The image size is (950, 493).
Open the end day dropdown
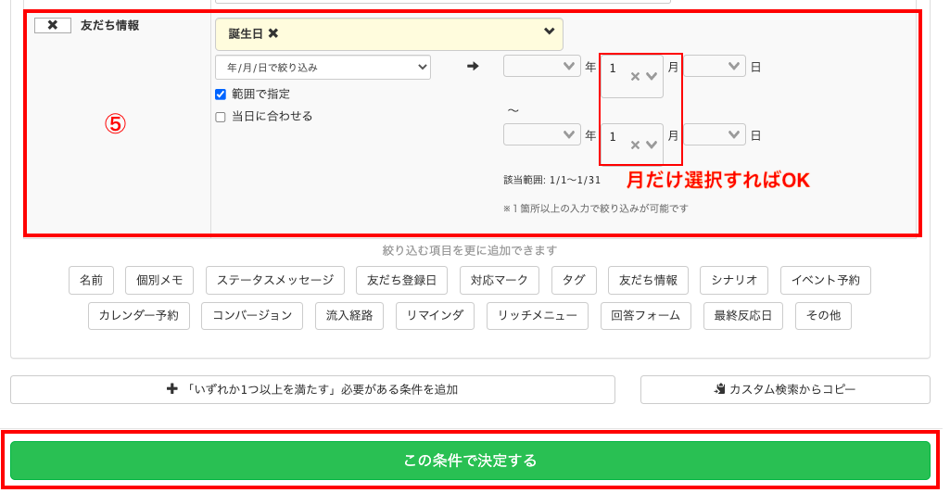715,134
